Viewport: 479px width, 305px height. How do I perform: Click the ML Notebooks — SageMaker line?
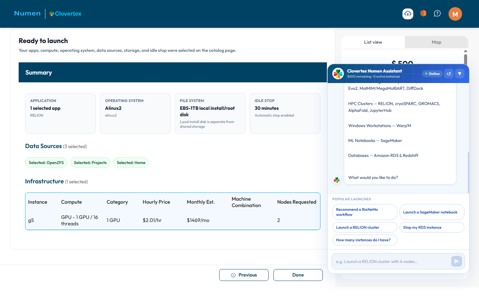(x=375, y=141)
